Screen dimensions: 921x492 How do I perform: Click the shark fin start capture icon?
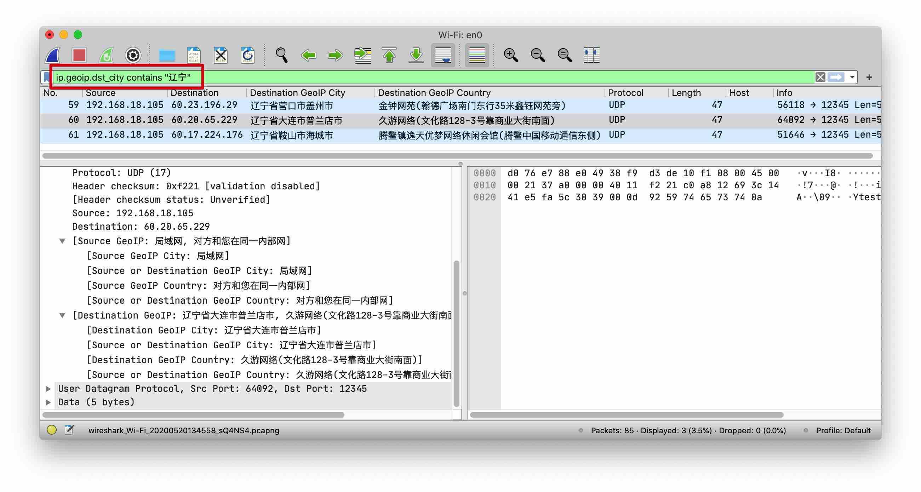coord(52,55)
